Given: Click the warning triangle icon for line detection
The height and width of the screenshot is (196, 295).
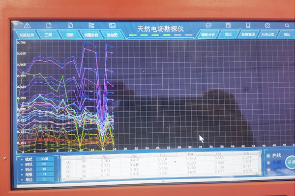Looking at the screenshot, I should tap(27, 25).
